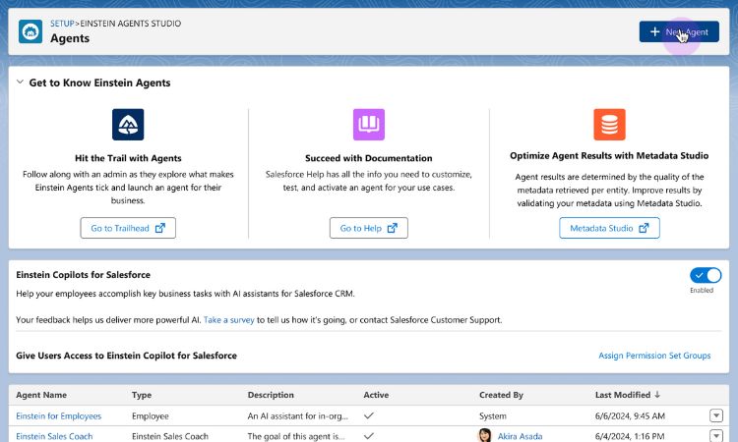Open the Einstein for Employees agent
The width and height of the screenshot is (738, 442).
point(59,415)
